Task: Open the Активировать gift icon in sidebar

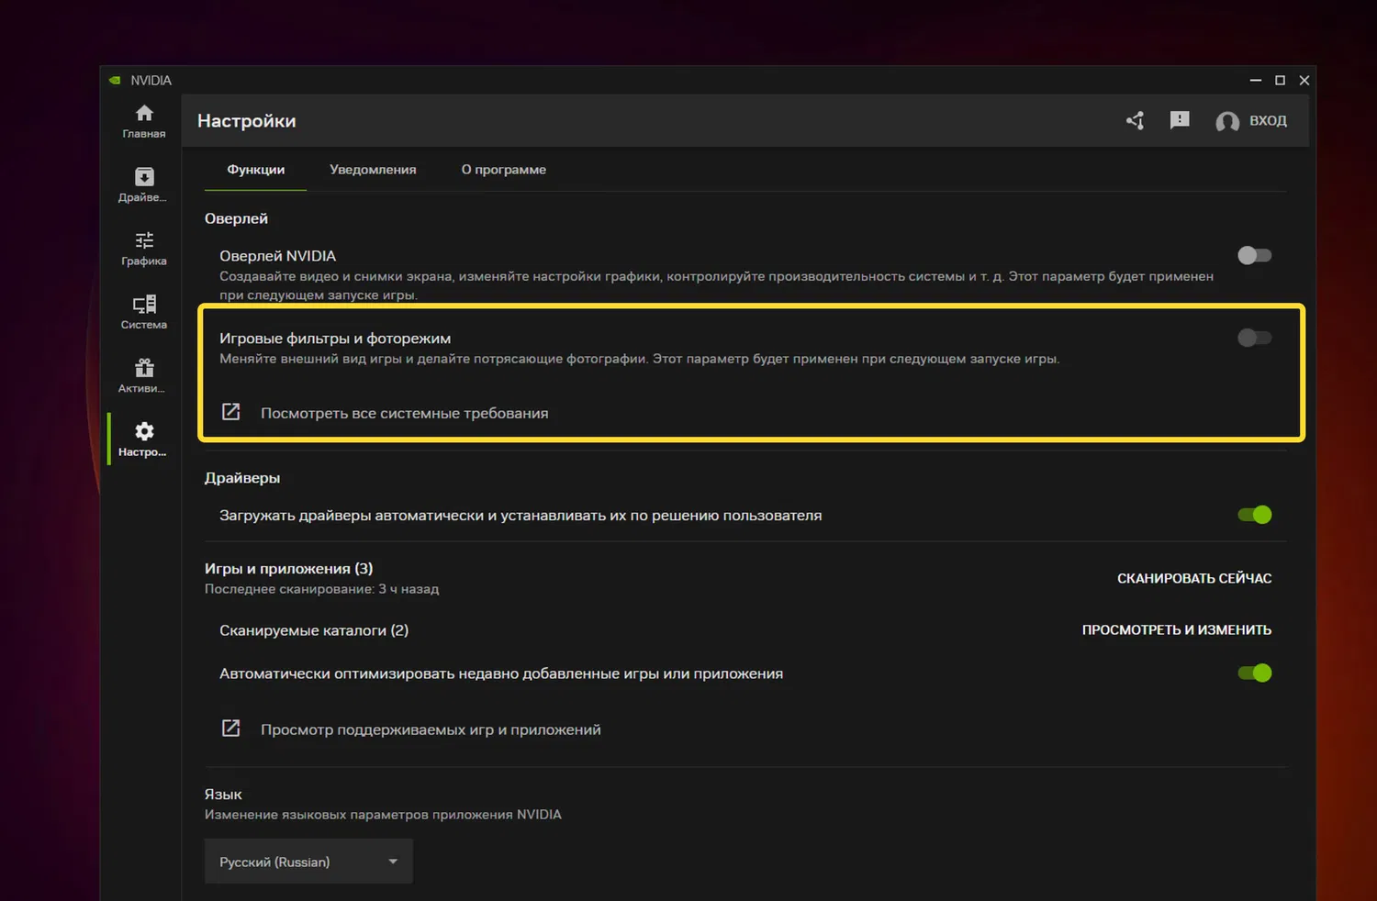Action: 144,368
